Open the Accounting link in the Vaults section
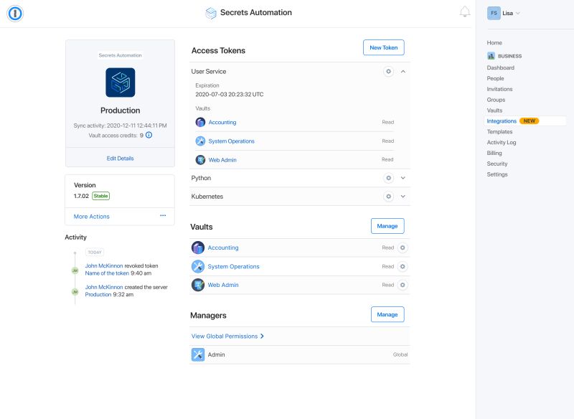Image resolution: width=574 pixels, height=419 pixels. (x=223, y=248)
